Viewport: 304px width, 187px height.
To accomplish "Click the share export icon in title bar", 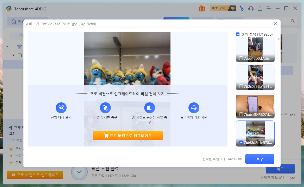I will tap(260, 9).
